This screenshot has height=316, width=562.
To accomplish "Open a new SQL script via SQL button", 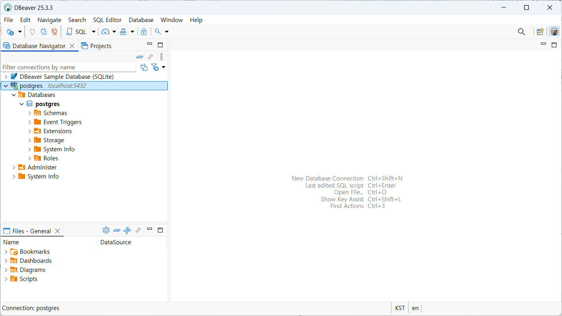I will pyautogui.click(x=76, y=32).
